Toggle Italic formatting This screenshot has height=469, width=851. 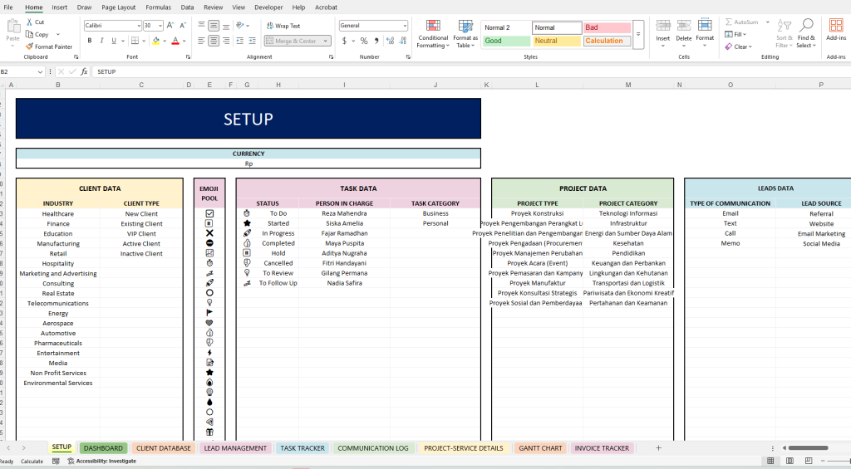point(101,41)
